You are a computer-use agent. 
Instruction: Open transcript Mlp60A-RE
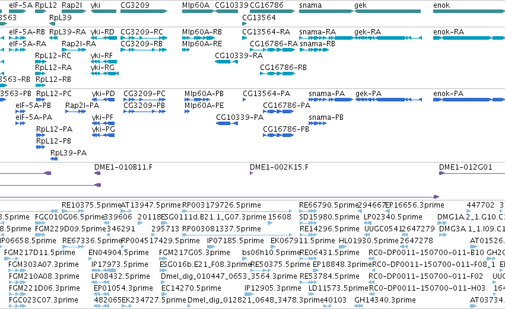point(202,44)
